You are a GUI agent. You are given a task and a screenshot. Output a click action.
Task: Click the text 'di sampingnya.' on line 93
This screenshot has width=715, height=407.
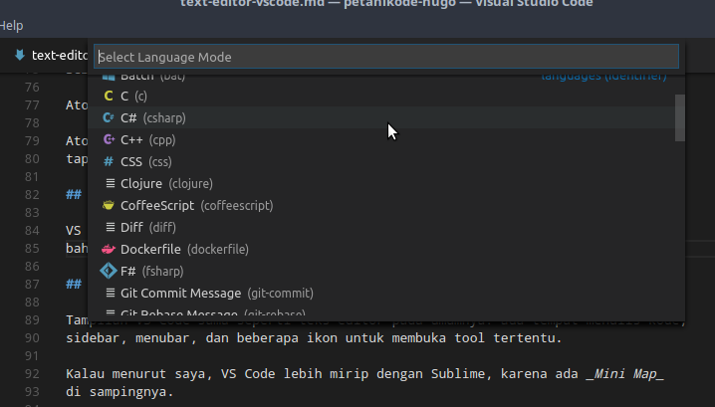119,391
